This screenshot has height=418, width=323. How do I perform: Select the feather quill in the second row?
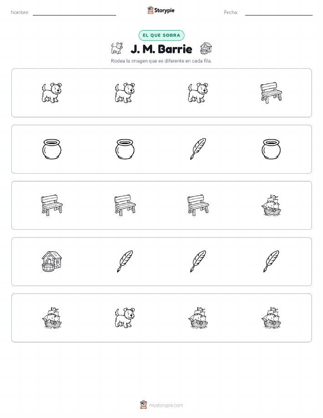(198, 149)
